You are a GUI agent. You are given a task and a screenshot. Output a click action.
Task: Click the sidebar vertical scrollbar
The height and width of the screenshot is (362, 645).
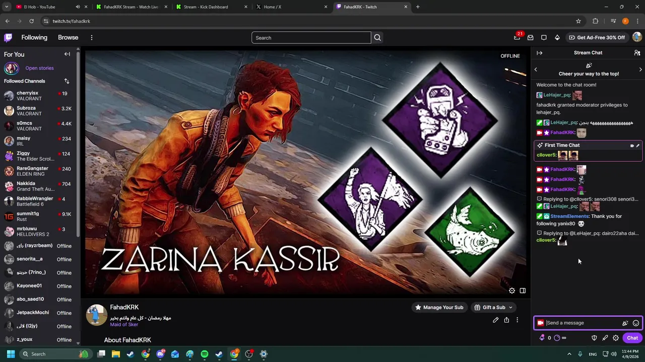click(x=78, y=143)
